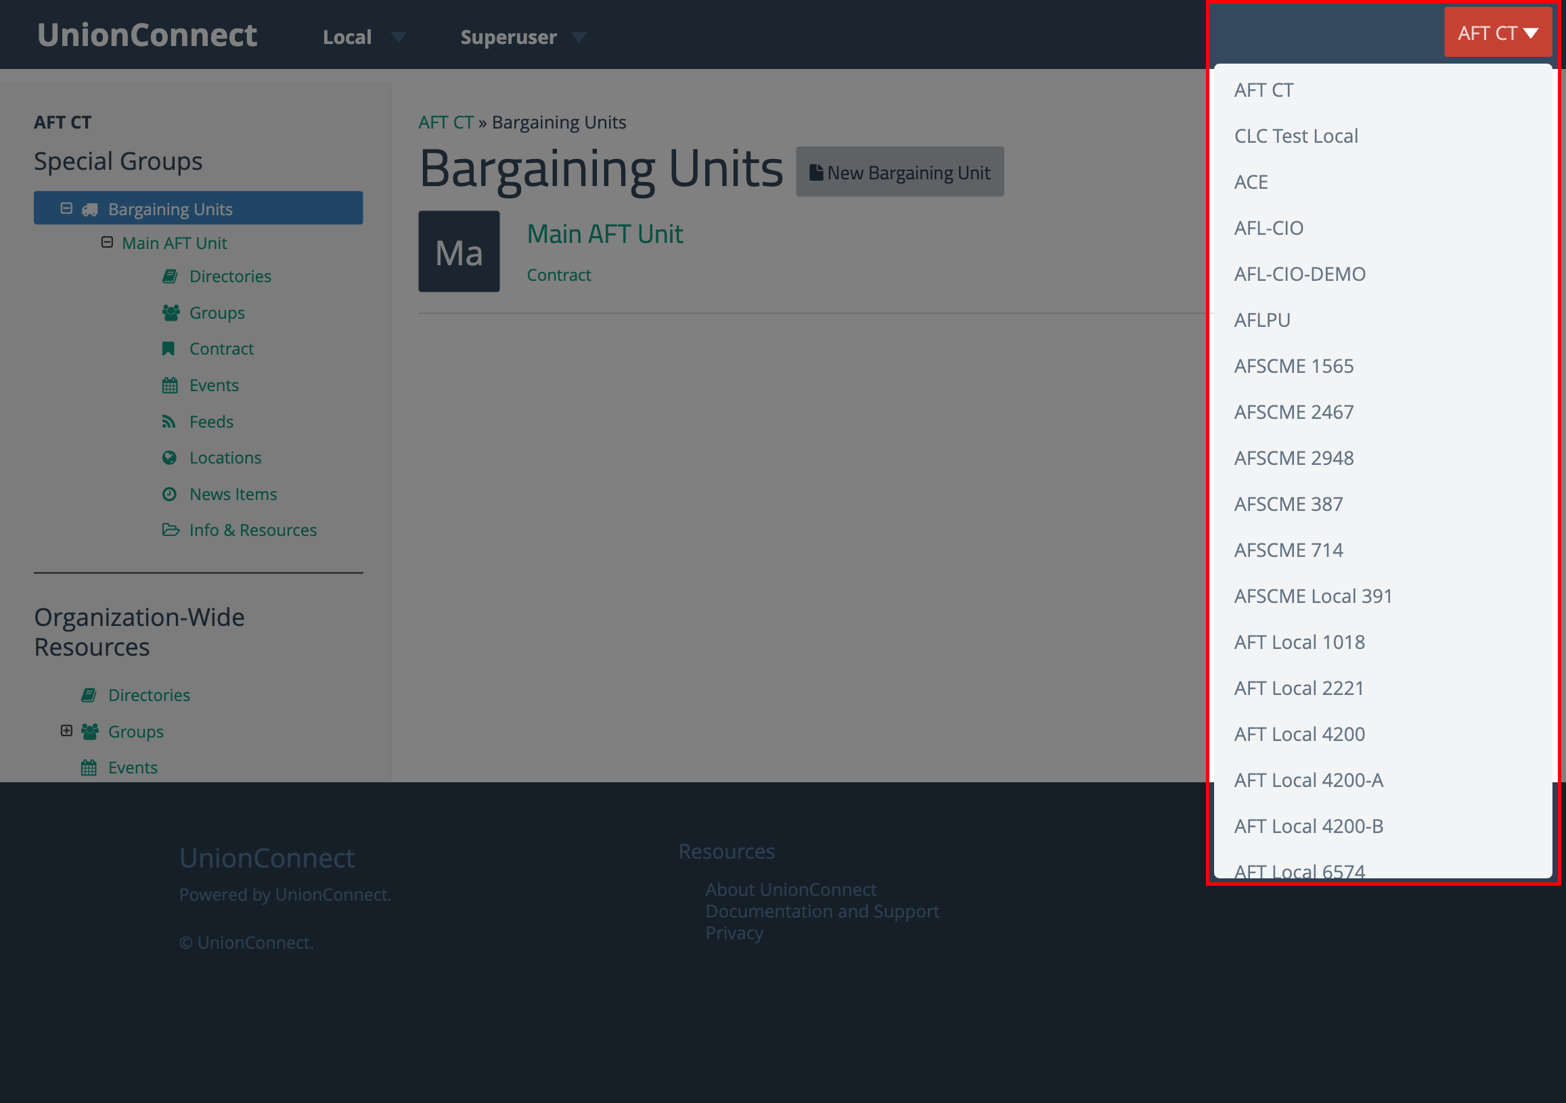Screen dimensions: 1566x1103
Task: Open Events via the calendar icon
Action: tap(169, 385)
